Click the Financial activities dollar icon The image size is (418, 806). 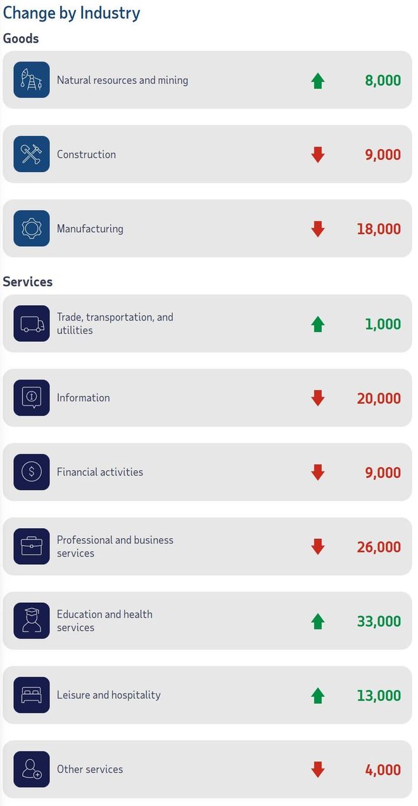[x=32, y=472]
